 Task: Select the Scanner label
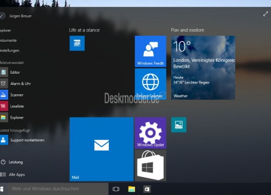click(17, 95)
